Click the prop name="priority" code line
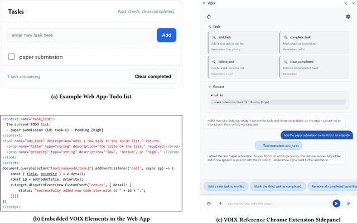The width and height of the screenshot is (357, 223). coord(93,152)
